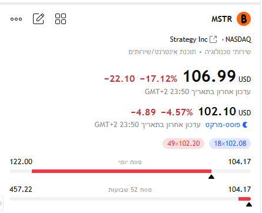Screen dimensions: 262x213
Task: Click the orange Bitcoin logo icon
Action: click(x=244, y=19)
